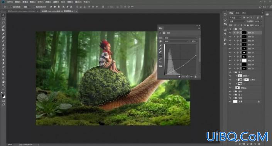The height and width of the screenshot is (146, 272).
Task: Open the Properties panel flyout menu
Action: [199, 29]
